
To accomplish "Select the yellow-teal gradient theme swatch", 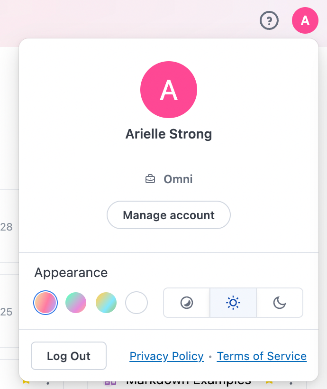I will pos(106,303).
